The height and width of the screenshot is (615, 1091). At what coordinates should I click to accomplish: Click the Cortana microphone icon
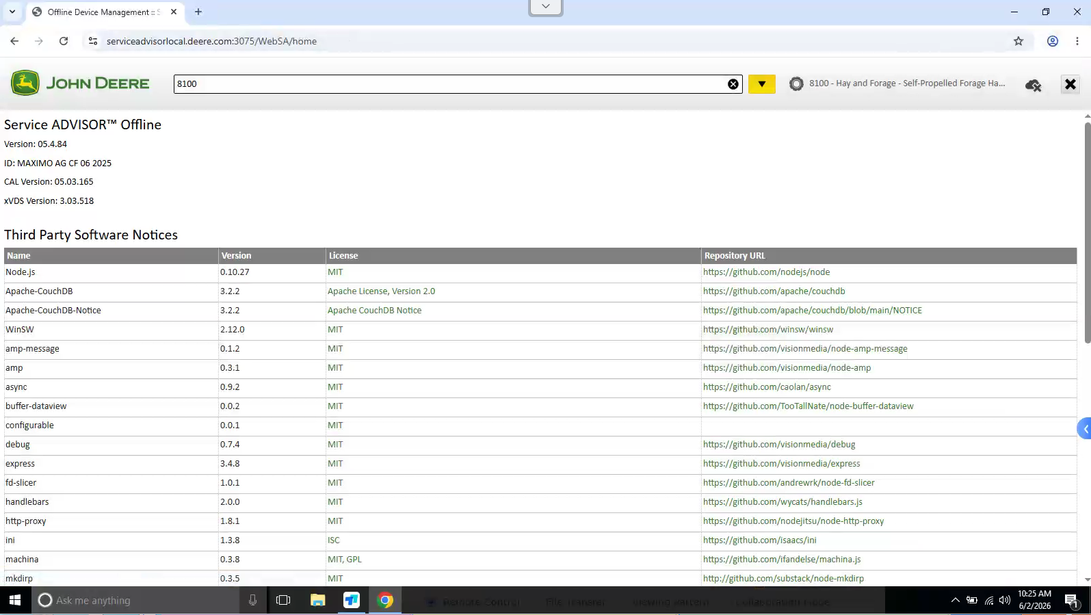(252, 600)
